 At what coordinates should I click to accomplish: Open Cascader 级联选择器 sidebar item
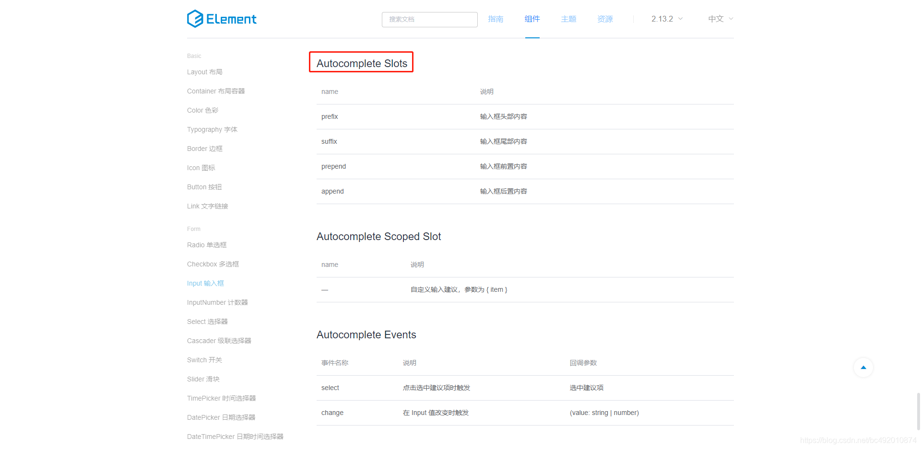pyautogui.click(x=219, y=341)
